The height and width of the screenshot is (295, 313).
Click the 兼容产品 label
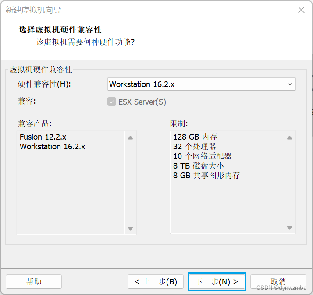click(x=35, y=123)
